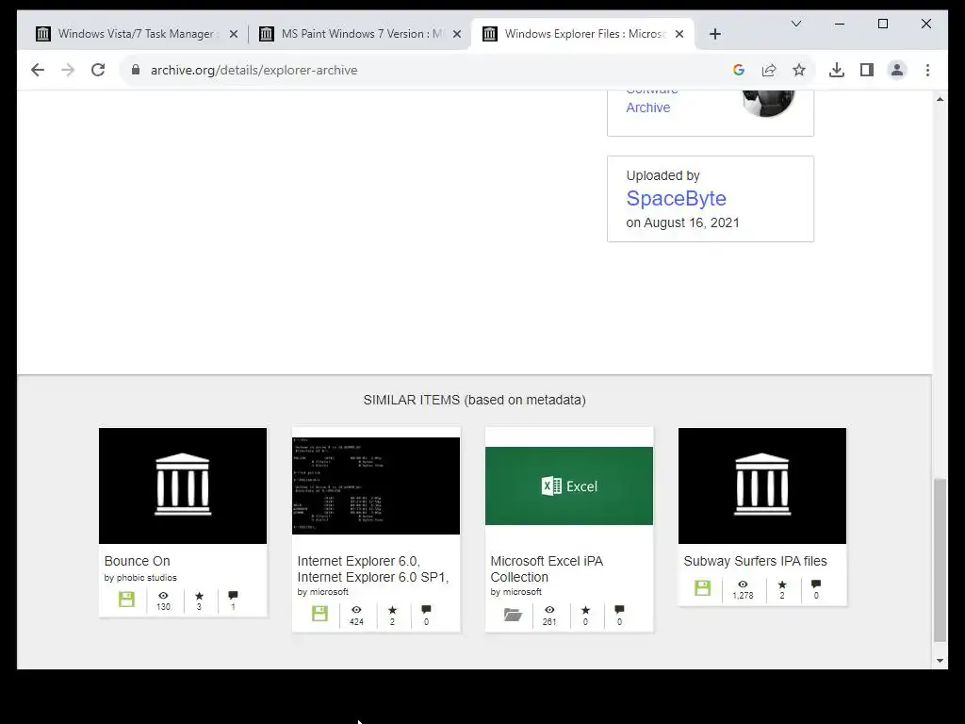The image size is (965, 724).
Task: Close the Windows Vista/7 Task Manager tab
Action: click(234, 35)
